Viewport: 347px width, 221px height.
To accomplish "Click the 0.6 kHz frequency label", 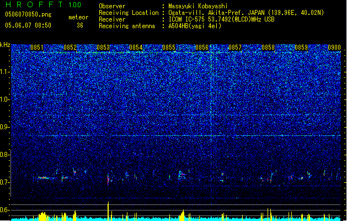I will 5,210.
